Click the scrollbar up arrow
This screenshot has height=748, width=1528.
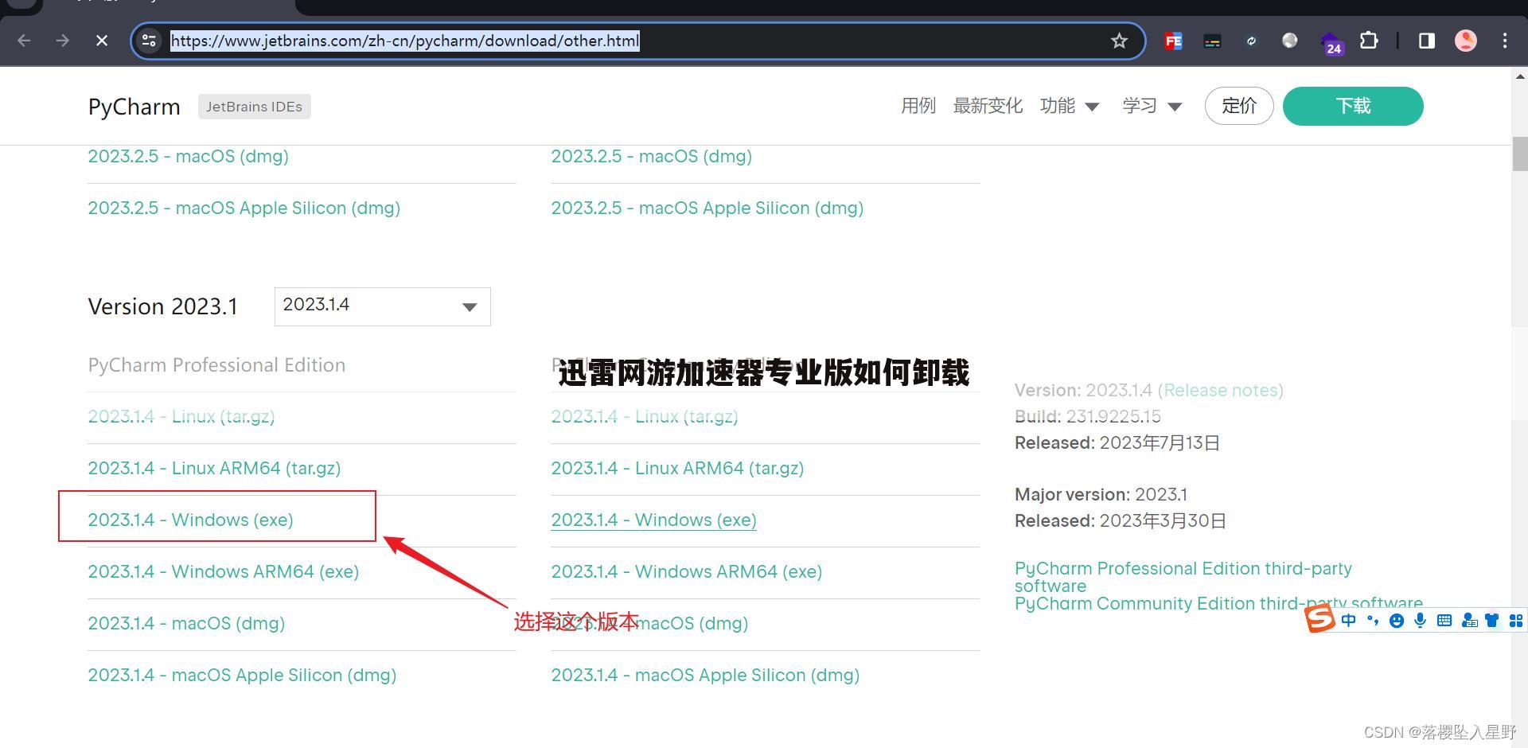point(1520,76)
